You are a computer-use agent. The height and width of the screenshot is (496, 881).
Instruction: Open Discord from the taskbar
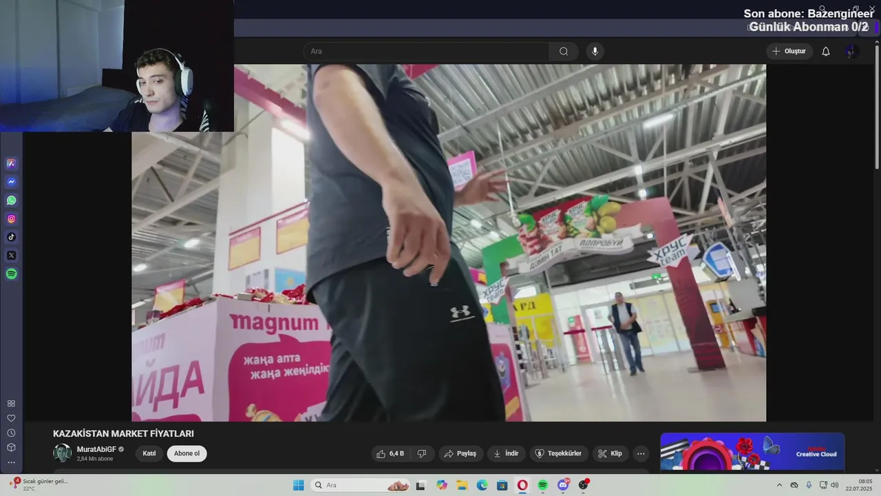[563, 485]
